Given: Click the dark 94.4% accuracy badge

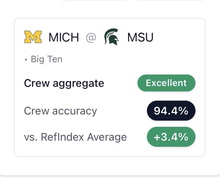Looking at the screenshot, I should (x=171, y=111).
